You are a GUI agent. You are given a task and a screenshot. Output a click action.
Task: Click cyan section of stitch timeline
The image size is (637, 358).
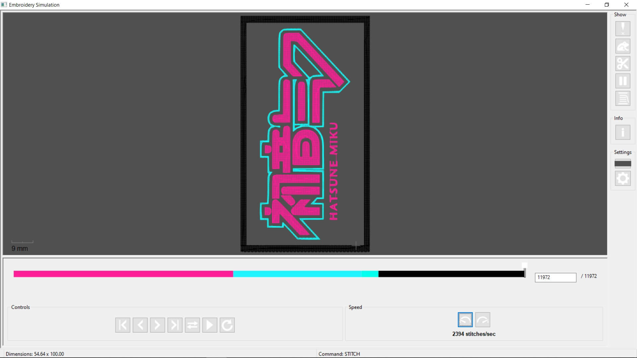coord(306,274)
